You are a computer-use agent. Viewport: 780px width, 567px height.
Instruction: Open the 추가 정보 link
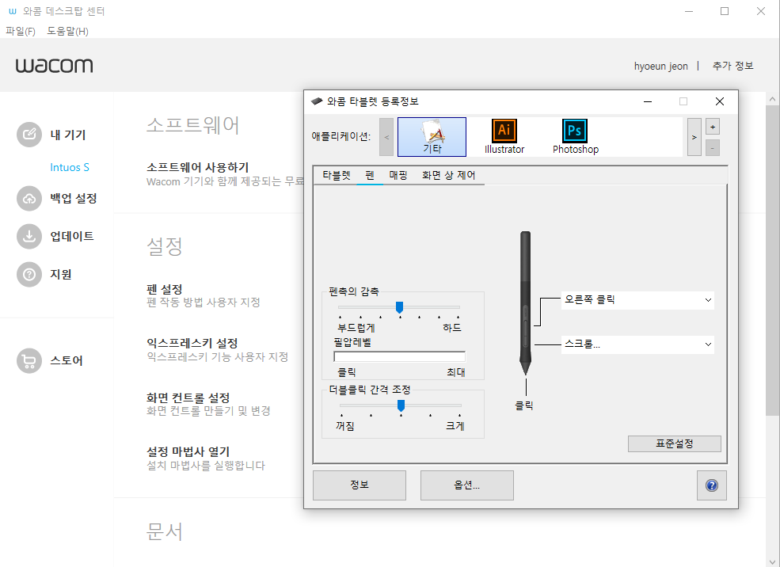pos(732,66)
